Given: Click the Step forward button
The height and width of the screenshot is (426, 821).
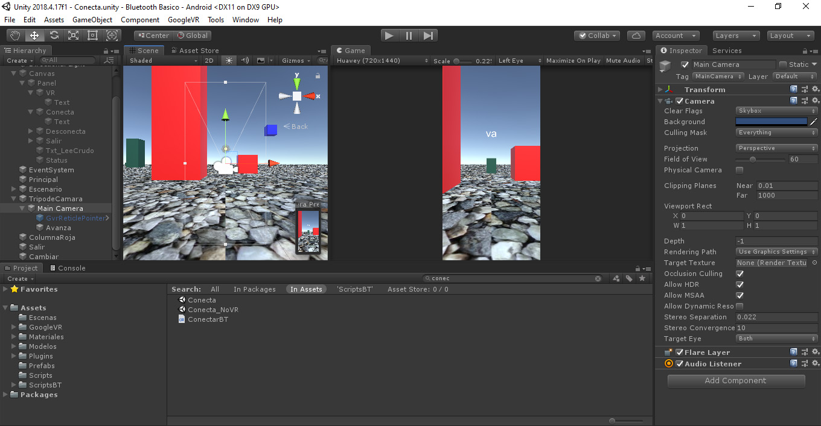Looking at the screenshot, I should tap(428, 36).
